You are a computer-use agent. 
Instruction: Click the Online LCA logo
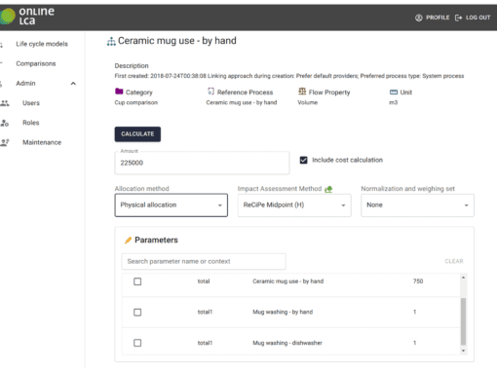[x=27, y=16]
